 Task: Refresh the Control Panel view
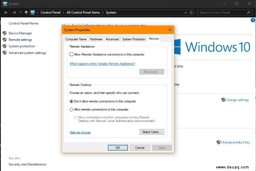tap(191, 12)
